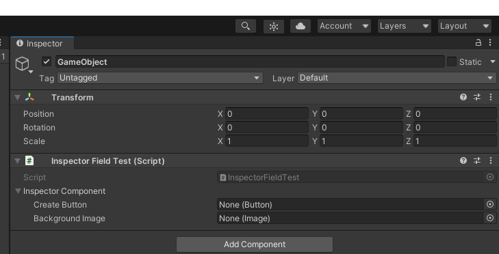Lock the Inspector with the padlock icon

click(x=478, y=42)
